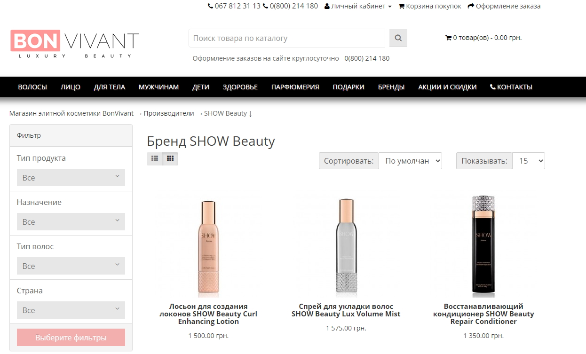The image size is (586, 354).
Task: Open the Сортировать dropdown
Action: click(x=410, y=161)
